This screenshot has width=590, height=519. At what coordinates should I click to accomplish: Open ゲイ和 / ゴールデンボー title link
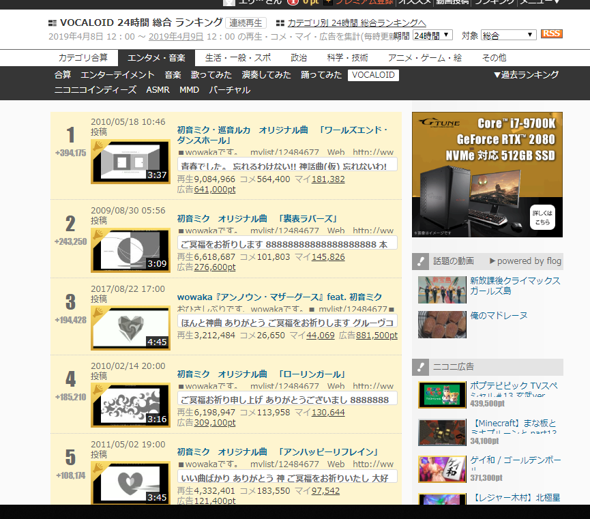pos(516,462)
